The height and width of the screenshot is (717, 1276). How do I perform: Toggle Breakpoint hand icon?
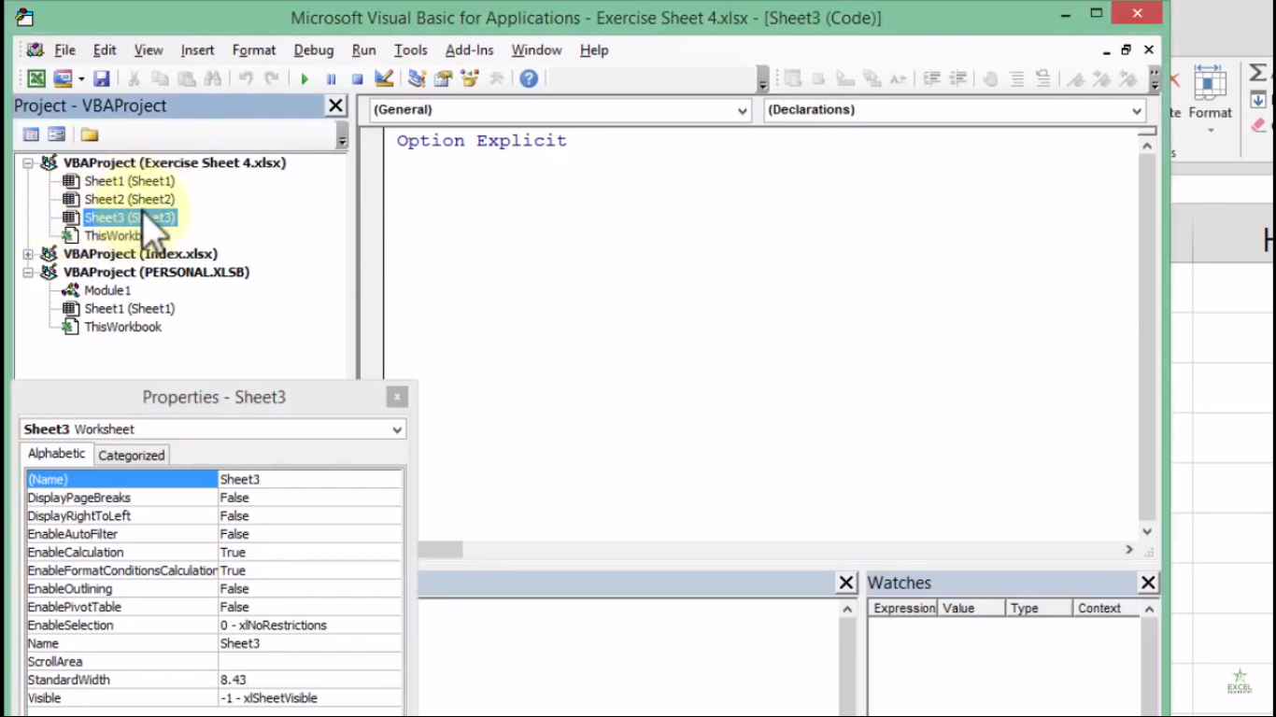point(990,78)
